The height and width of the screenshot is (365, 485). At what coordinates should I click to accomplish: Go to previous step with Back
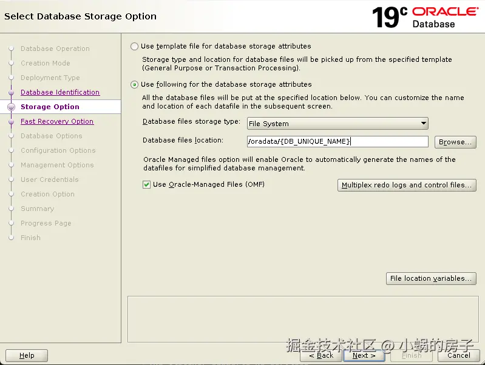321,355
